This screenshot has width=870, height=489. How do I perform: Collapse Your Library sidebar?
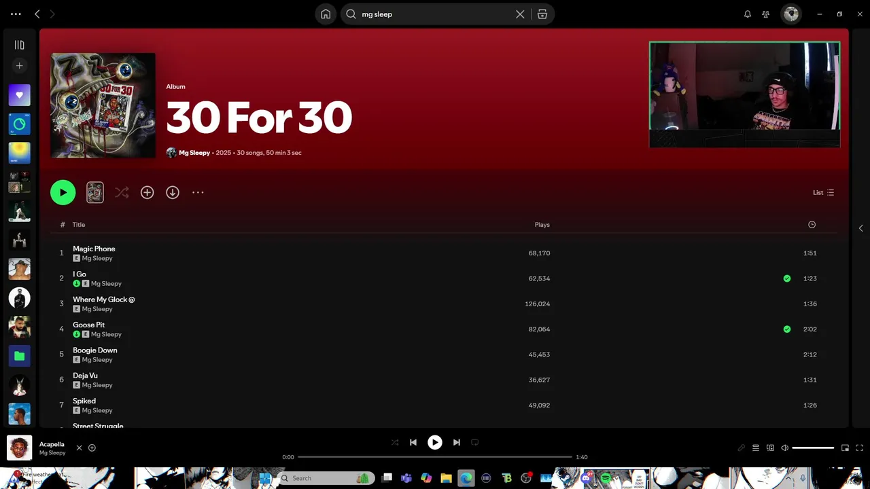tap(19, 45)
